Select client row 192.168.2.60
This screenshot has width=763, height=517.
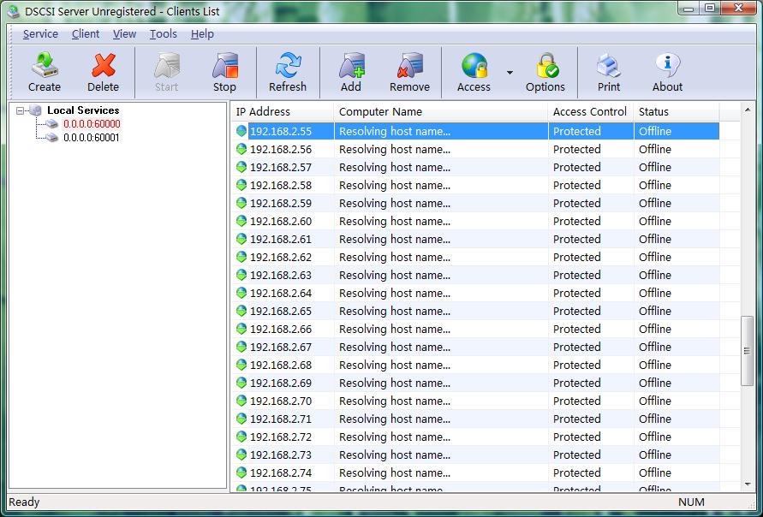click(x=475, y=222)
